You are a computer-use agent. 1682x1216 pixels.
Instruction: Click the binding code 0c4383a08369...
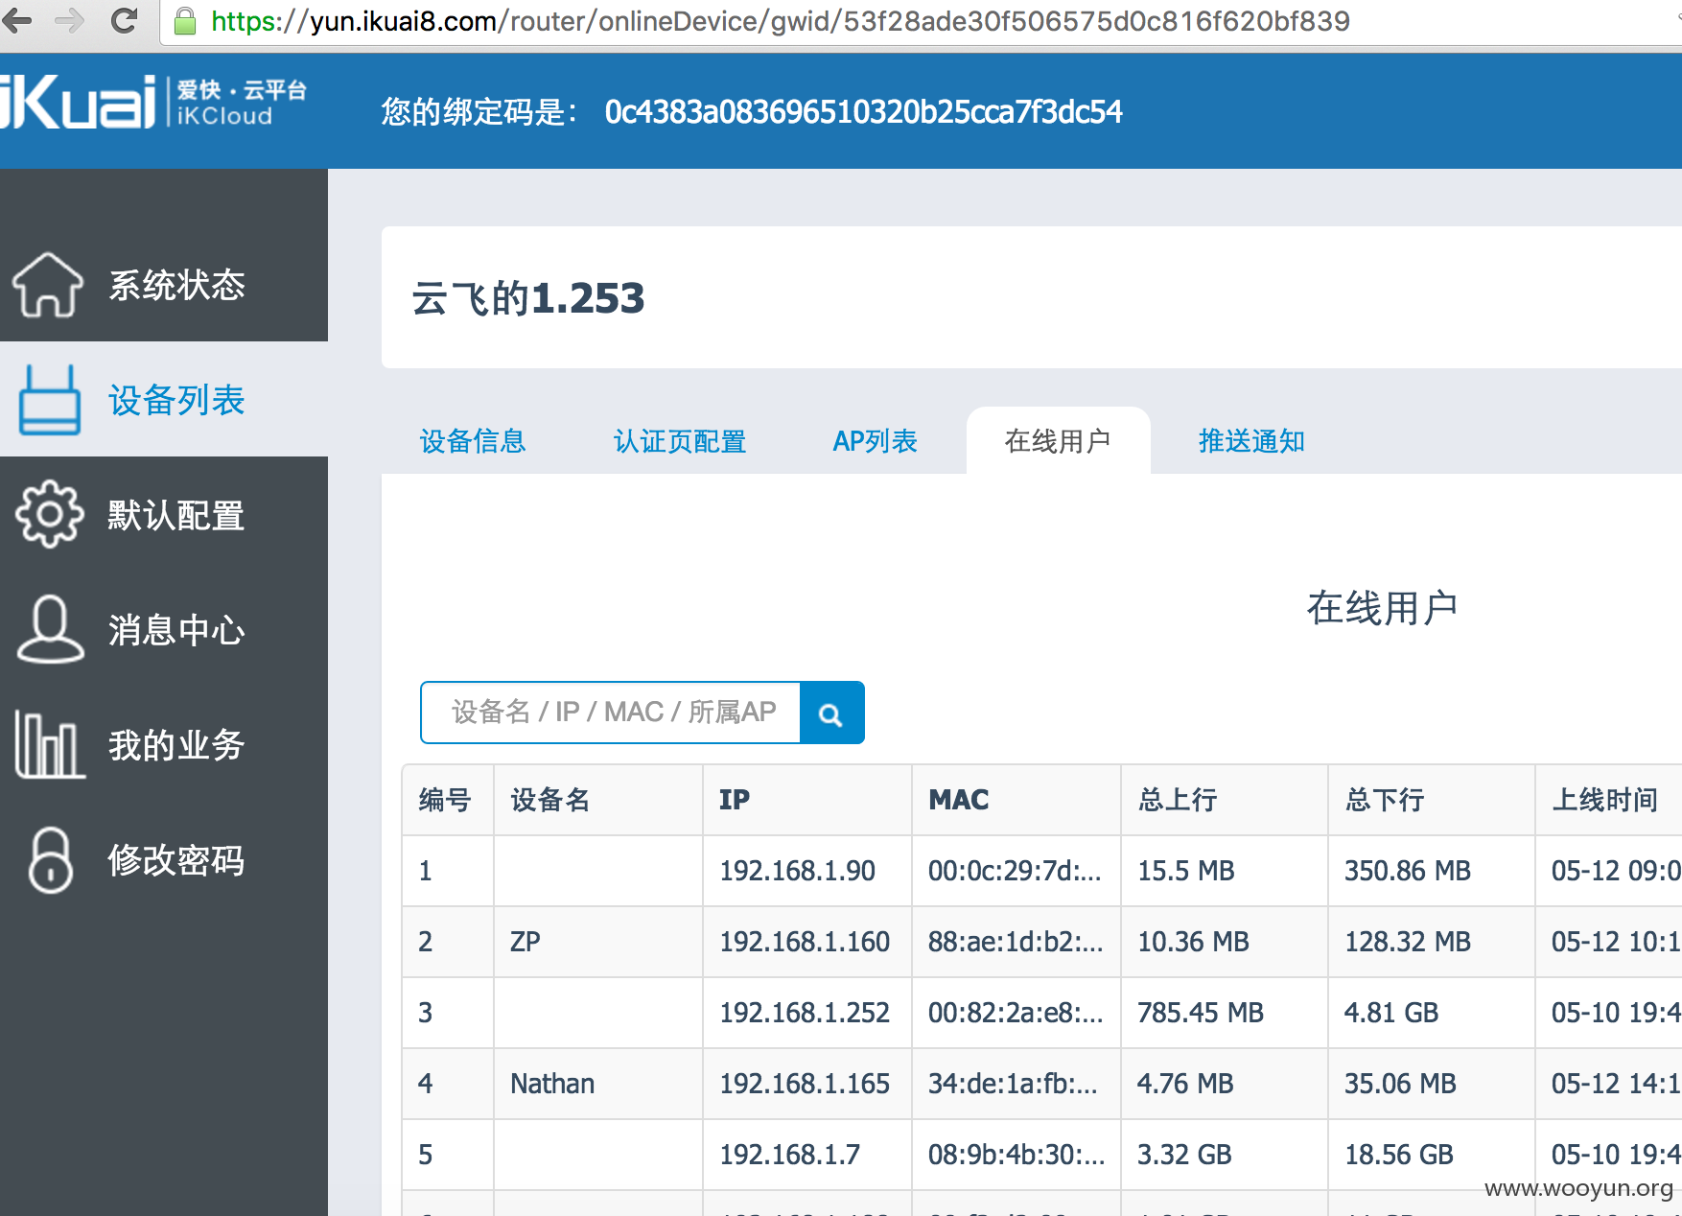click(x=863, y=112)
